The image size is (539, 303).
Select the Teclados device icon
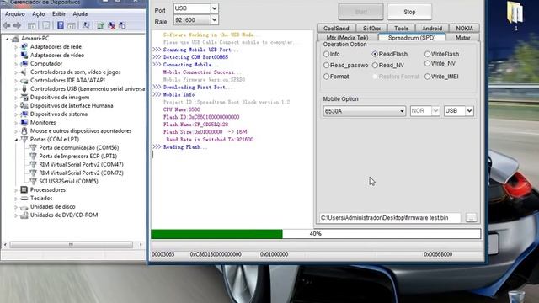24,199
